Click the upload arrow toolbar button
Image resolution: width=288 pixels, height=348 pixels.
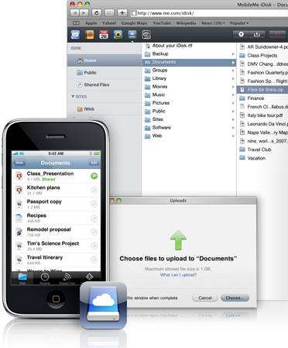coord(241,34)
